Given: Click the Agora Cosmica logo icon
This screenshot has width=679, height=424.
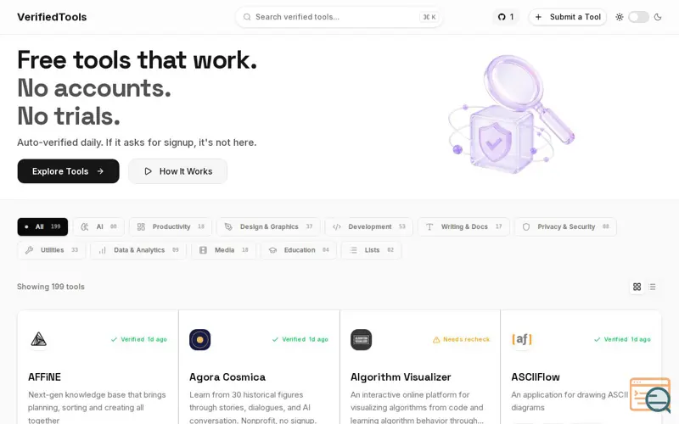Looking at the screenshot, I should tap(199, 340).
